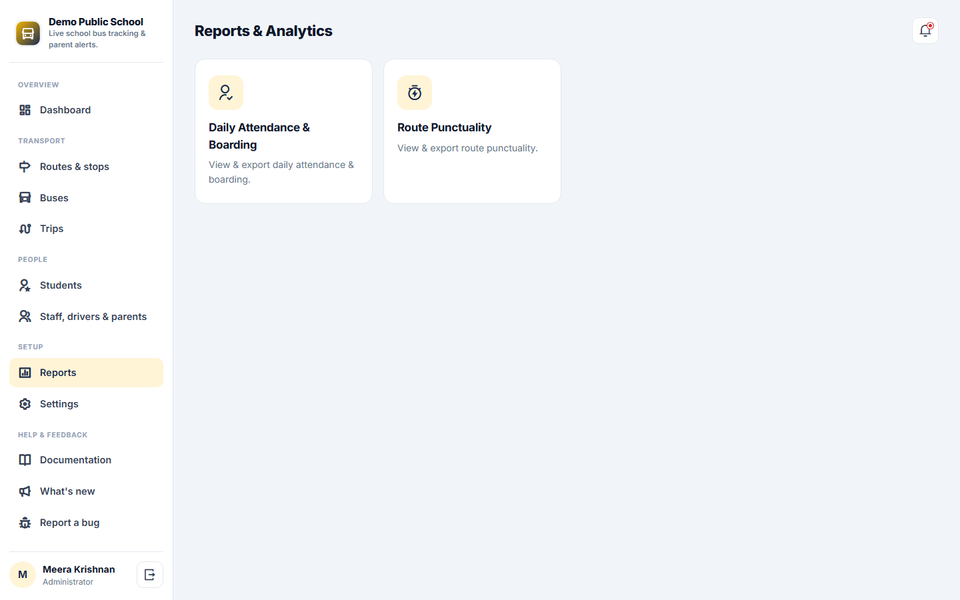The image size is (960, 600).
Task: Select Reports in the sidebar
Action: pyautogui.click(x=86, y=373)
